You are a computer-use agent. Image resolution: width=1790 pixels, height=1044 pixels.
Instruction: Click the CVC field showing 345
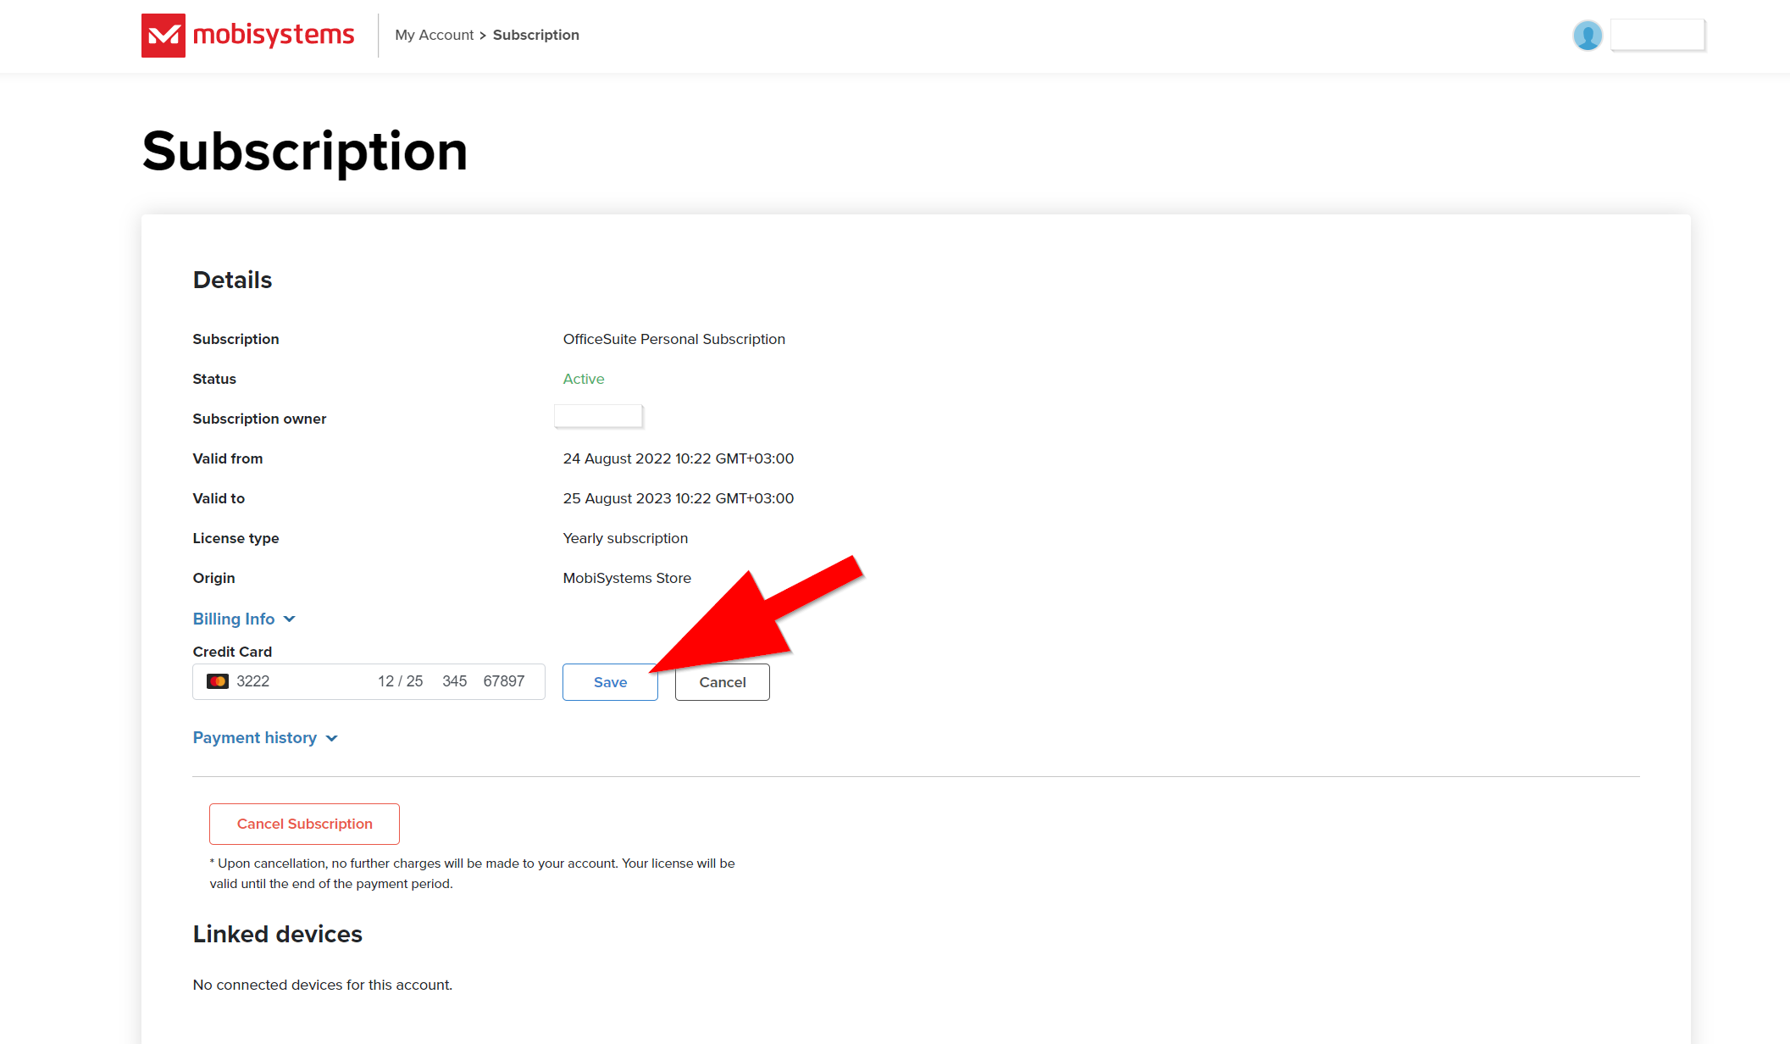click(x=455, y=681)
